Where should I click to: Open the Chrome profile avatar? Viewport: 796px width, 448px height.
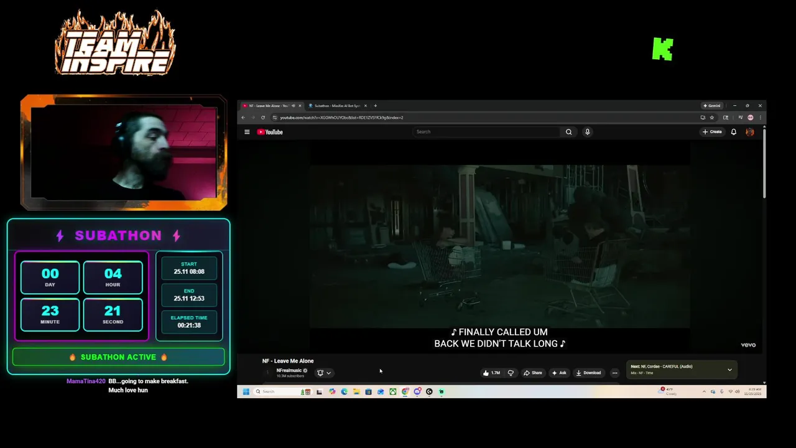tap(751, 118)
